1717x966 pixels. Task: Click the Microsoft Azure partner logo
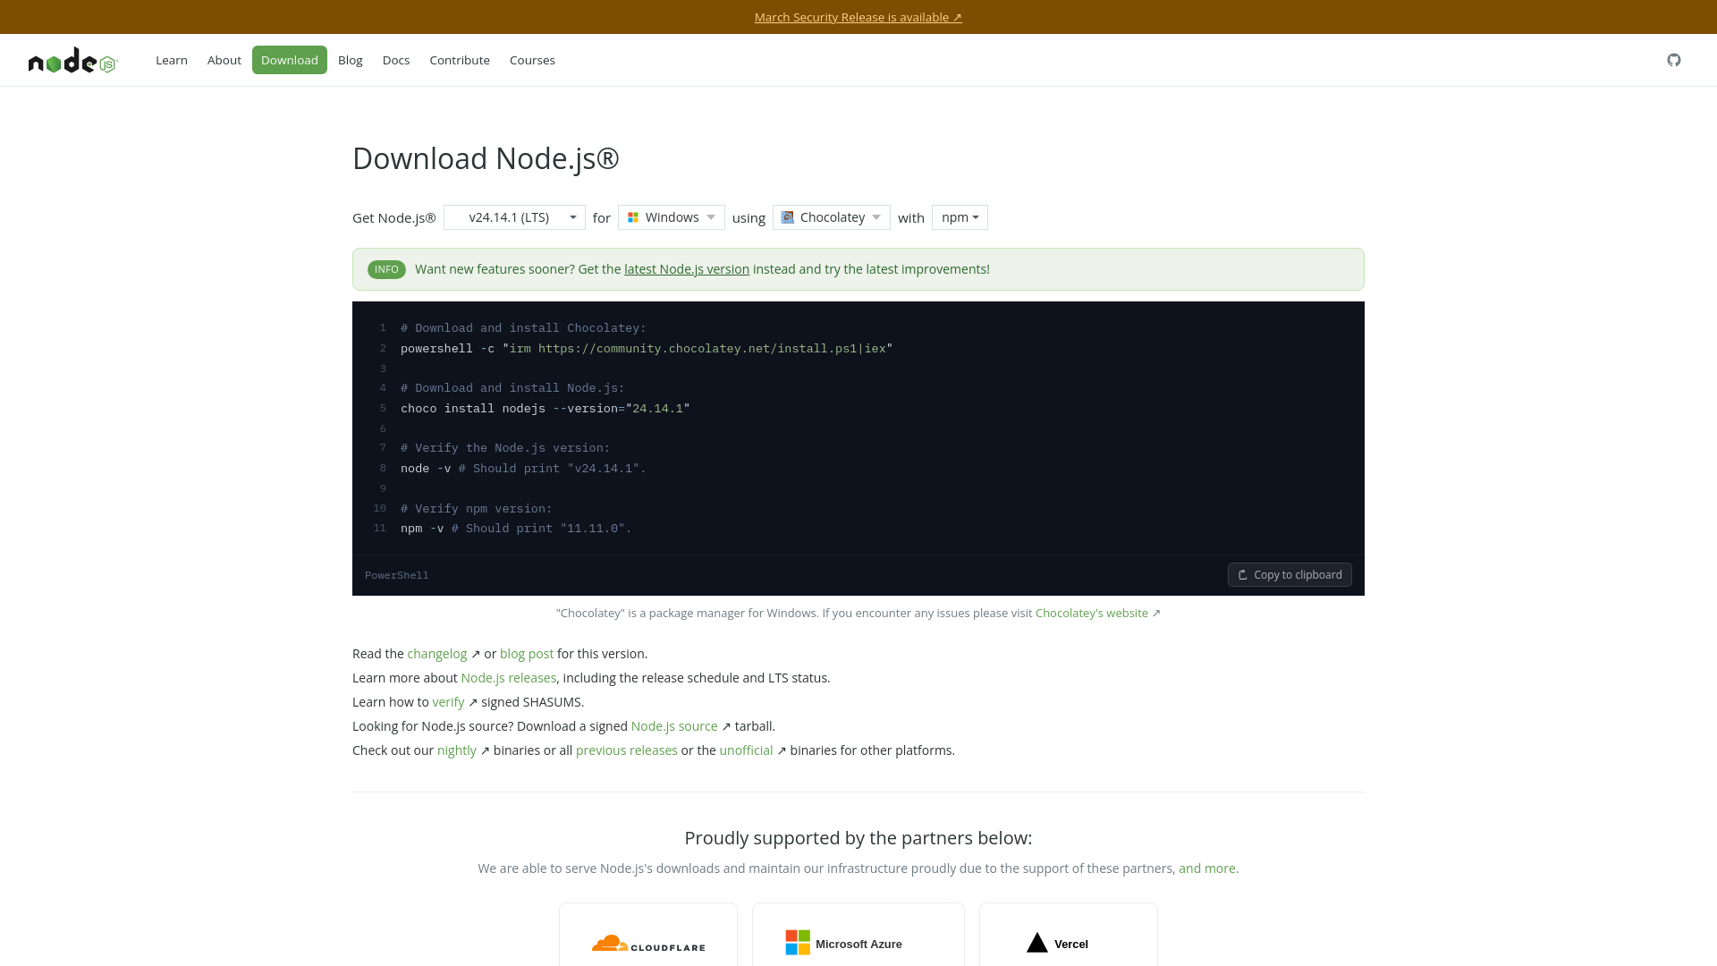(843, 944)
